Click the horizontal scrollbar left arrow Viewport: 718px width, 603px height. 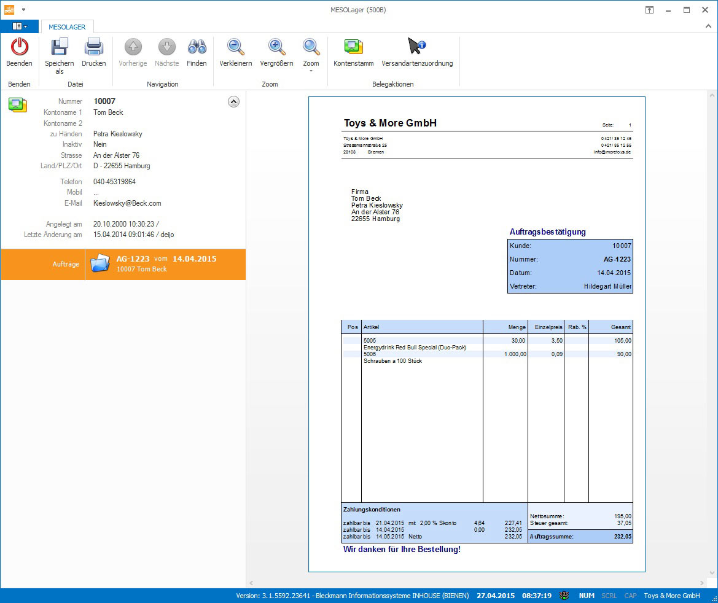(x=251, y=583)
